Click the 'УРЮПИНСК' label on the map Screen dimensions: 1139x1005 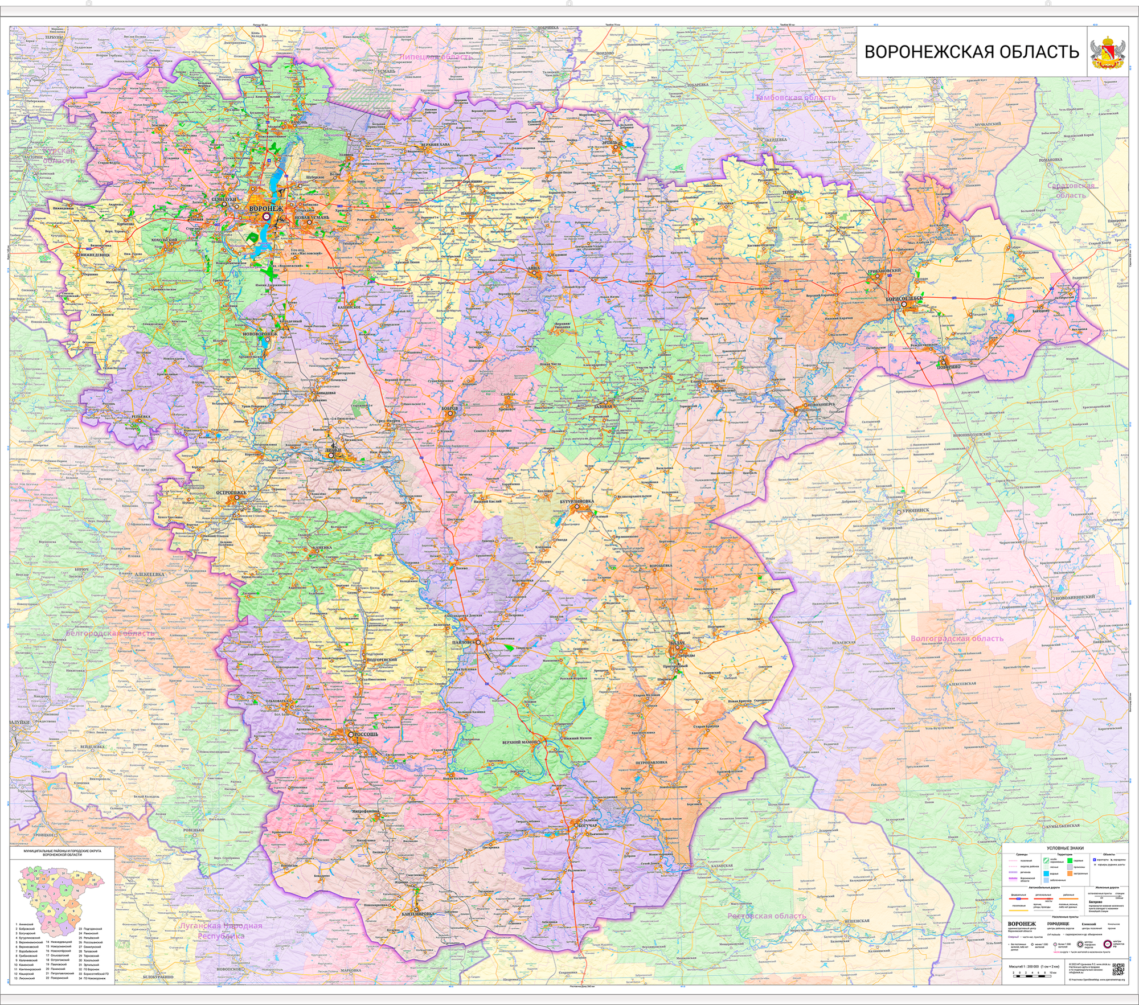(916, 510)
